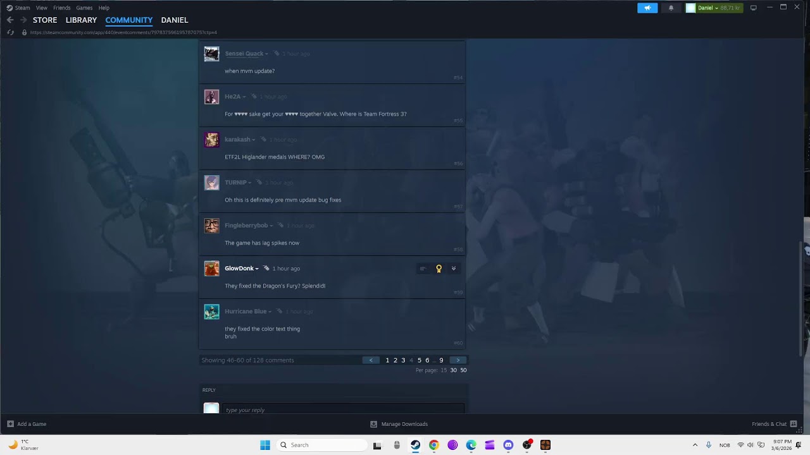810x455 pixels.
Task: Open Hurricane Blue's avatar
Action: tap(211, 312)
